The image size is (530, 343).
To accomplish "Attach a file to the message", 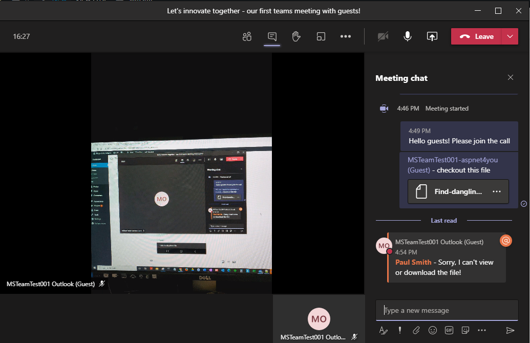I will pos(416,331).
